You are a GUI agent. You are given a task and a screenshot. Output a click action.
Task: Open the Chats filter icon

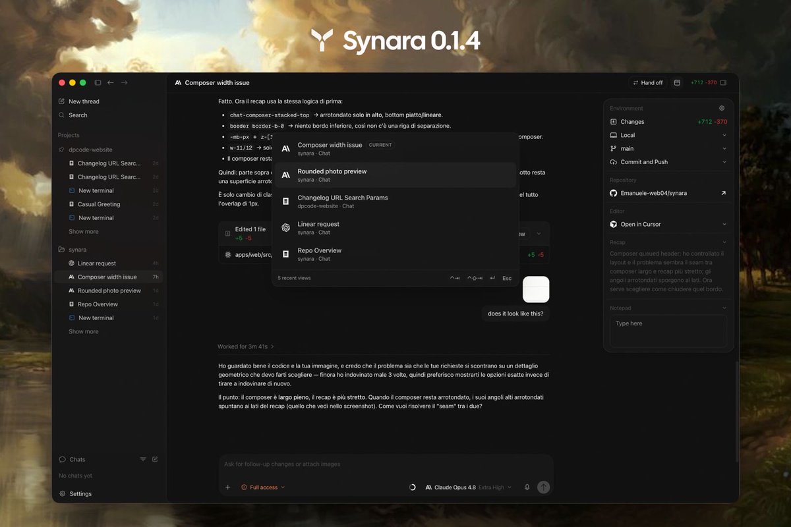click(143, 459)
